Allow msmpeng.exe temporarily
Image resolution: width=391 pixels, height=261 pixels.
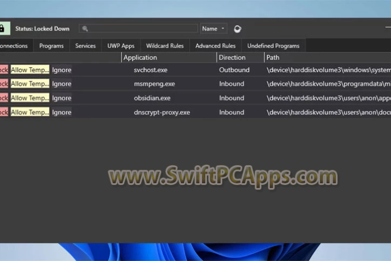click(x=30, y=84)
